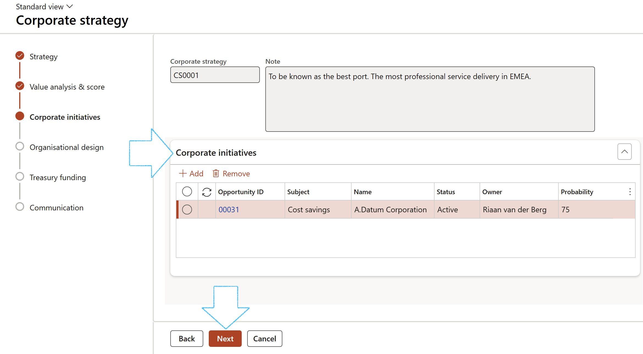Toggle the select-all rows radio button
The height and width of the screenshot is (354, 643).
tap(187, 192)
